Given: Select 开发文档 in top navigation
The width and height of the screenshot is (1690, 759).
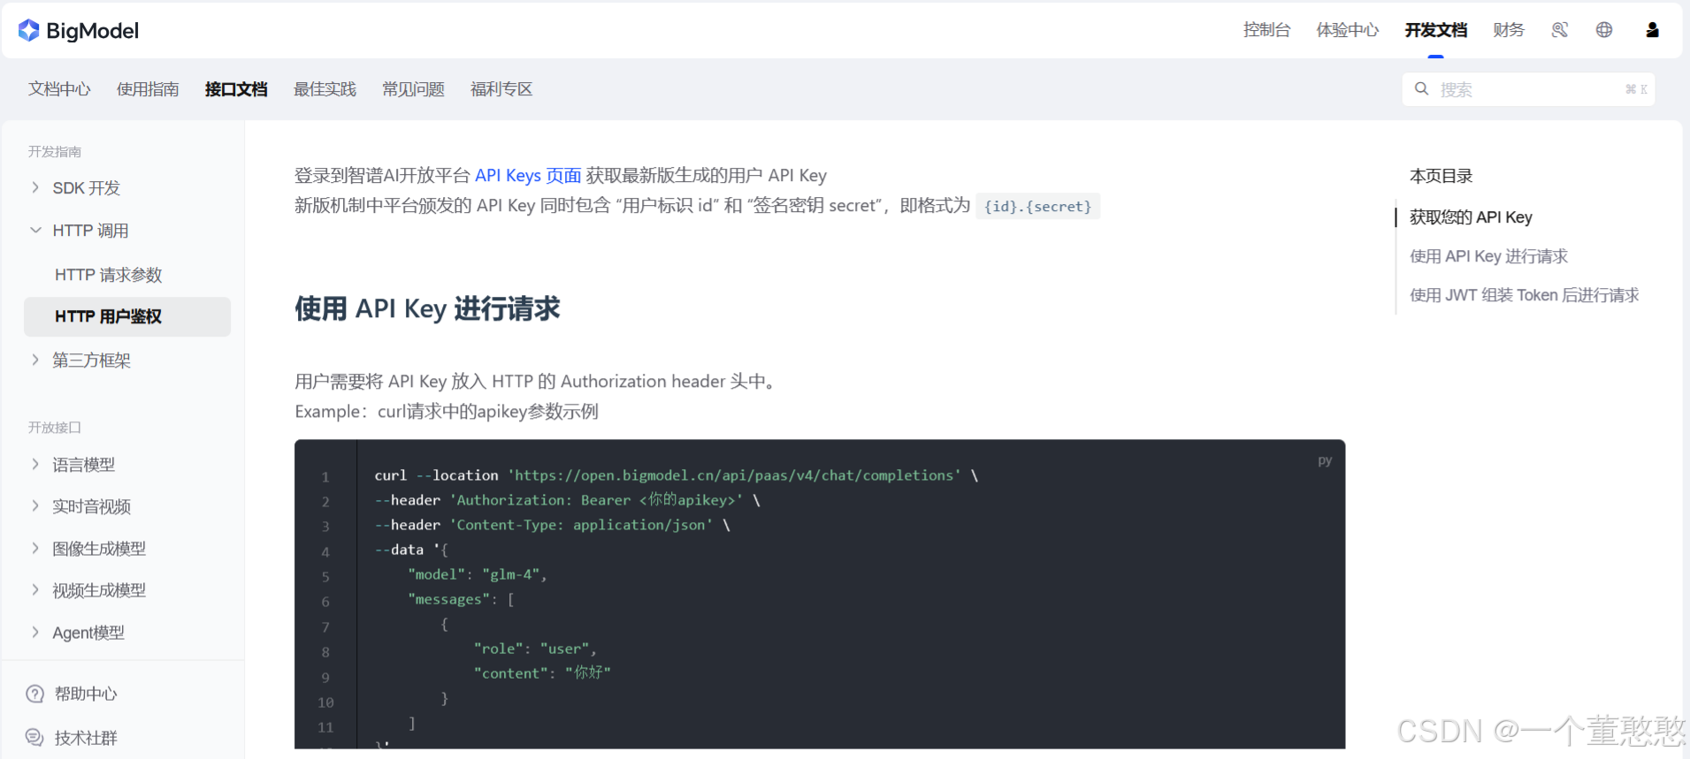Looking at the screenshot, I should [x=1435, y=30].
